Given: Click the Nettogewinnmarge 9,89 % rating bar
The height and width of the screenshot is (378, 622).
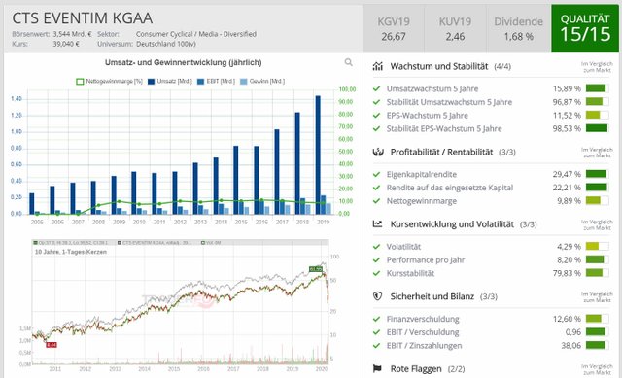Looking at the screenshot, I should pos(597,201).
